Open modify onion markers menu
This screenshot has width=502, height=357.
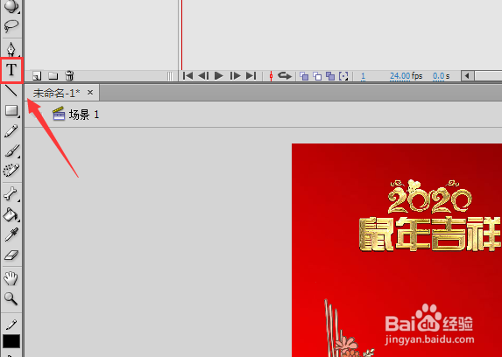(343, 76)
